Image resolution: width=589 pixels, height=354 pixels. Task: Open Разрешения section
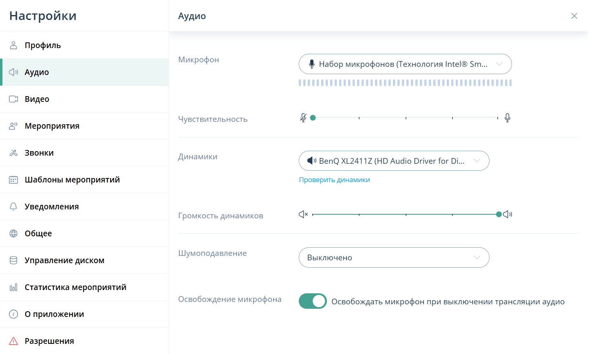point(84,341)
